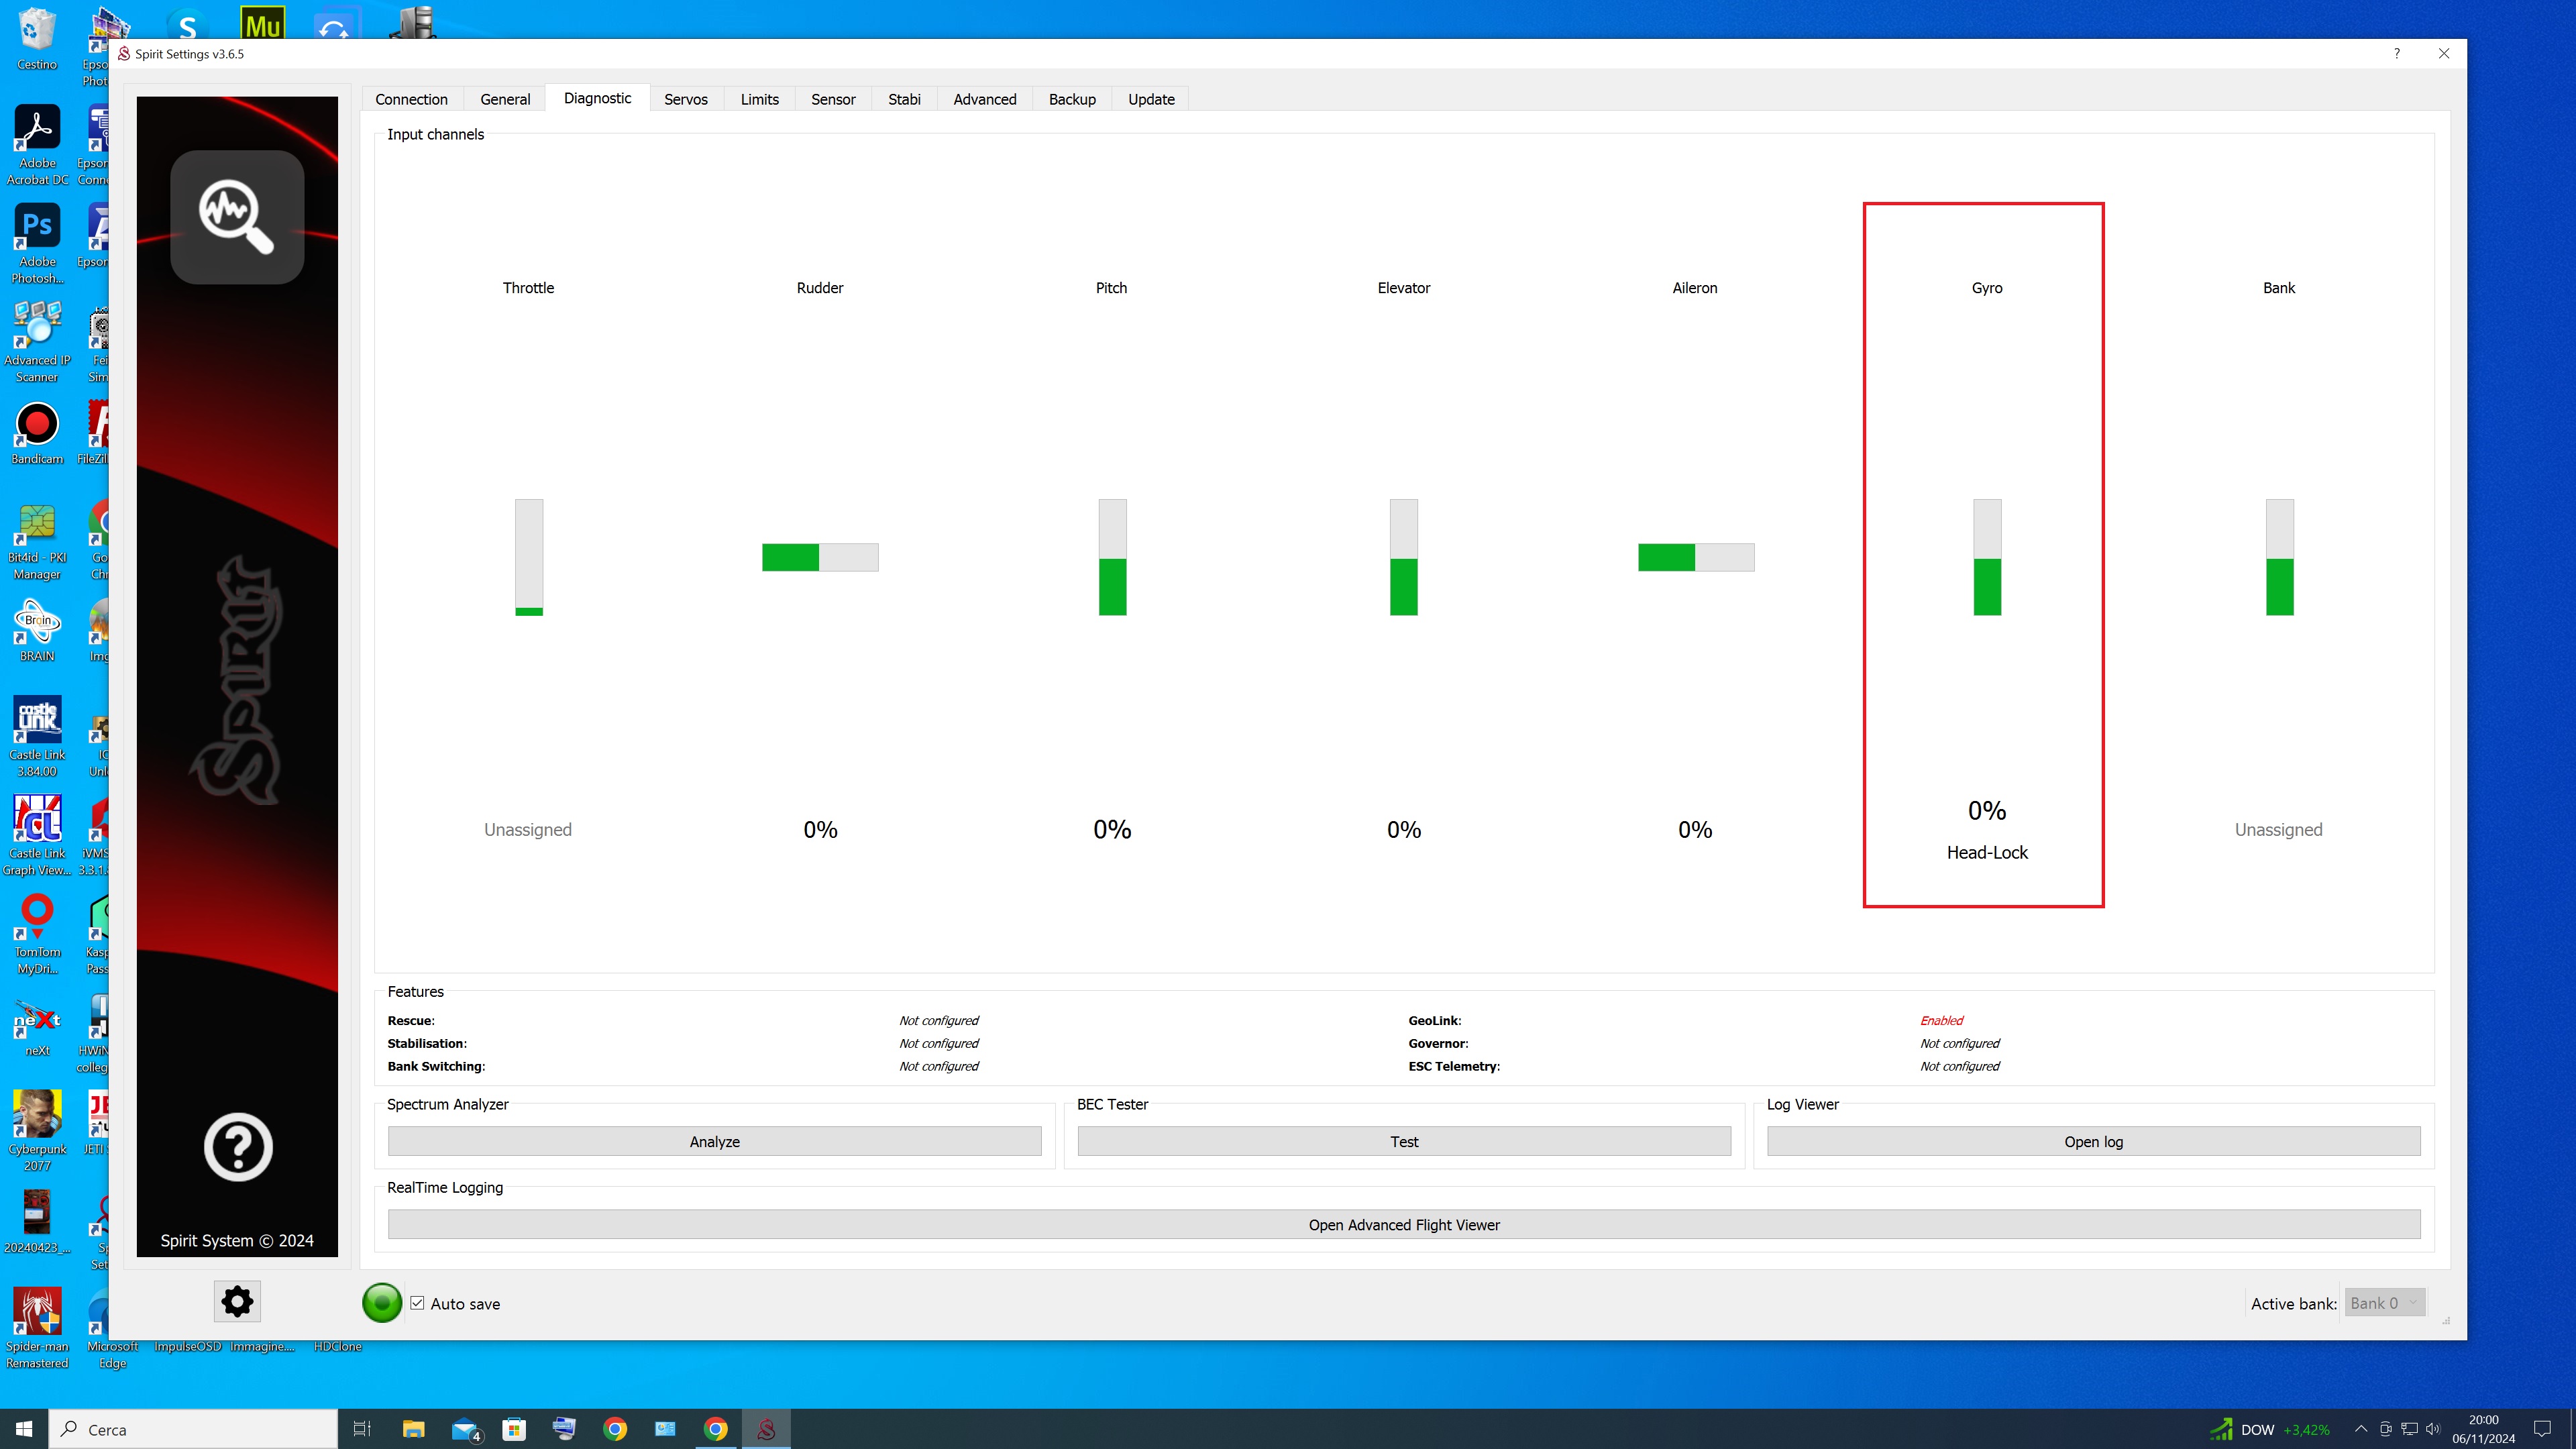Click the diagnostic magnifier icon in sidebar
Viewport: 2576px width, 1449px height.
[237, 216]
